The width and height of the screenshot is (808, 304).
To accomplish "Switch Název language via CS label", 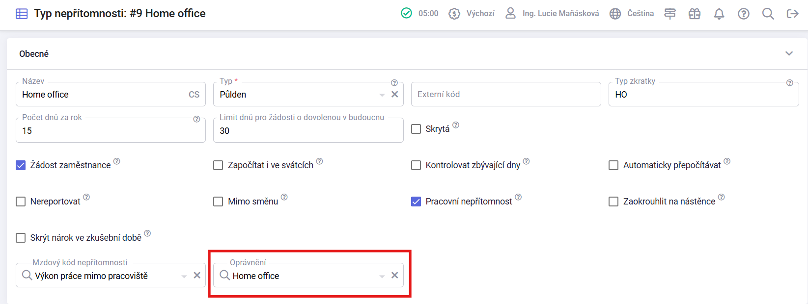I will tap(194, 95).
